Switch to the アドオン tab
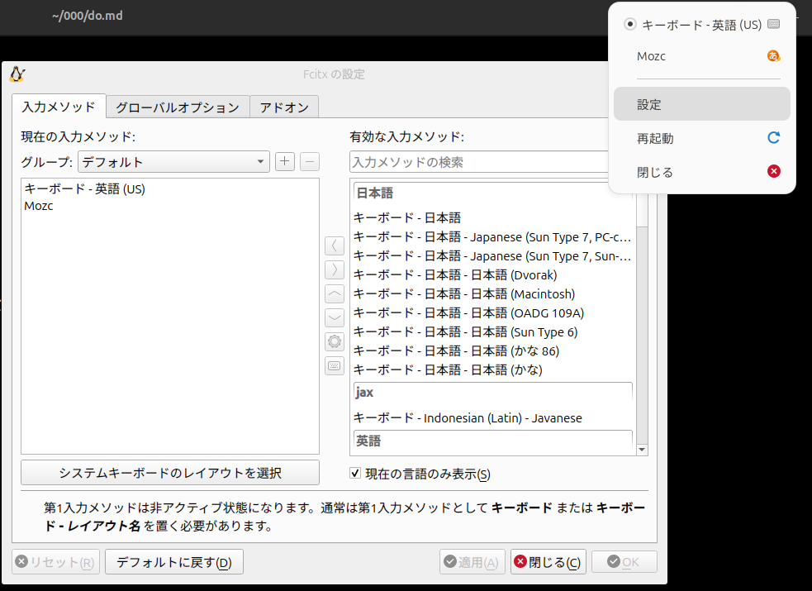The height and width of the screenshot is (591, 812). 284,107
